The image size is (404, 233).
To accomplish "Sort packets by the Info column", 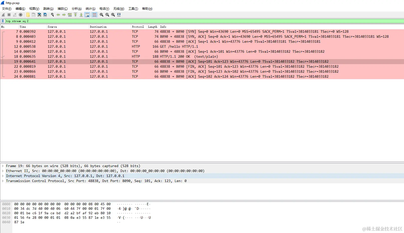I will (281, 27).
